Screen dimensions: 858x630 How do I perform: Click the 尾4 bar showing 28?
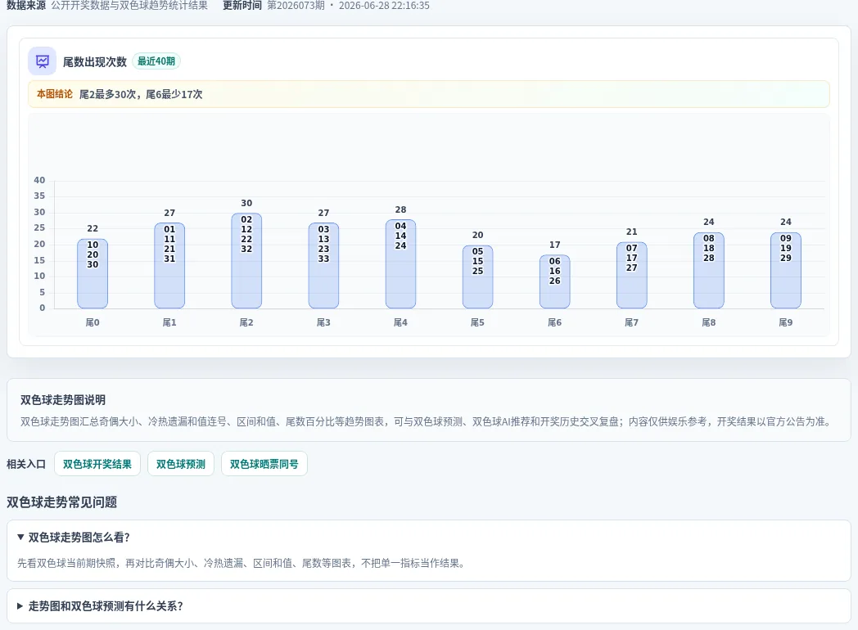coord(400,264)
